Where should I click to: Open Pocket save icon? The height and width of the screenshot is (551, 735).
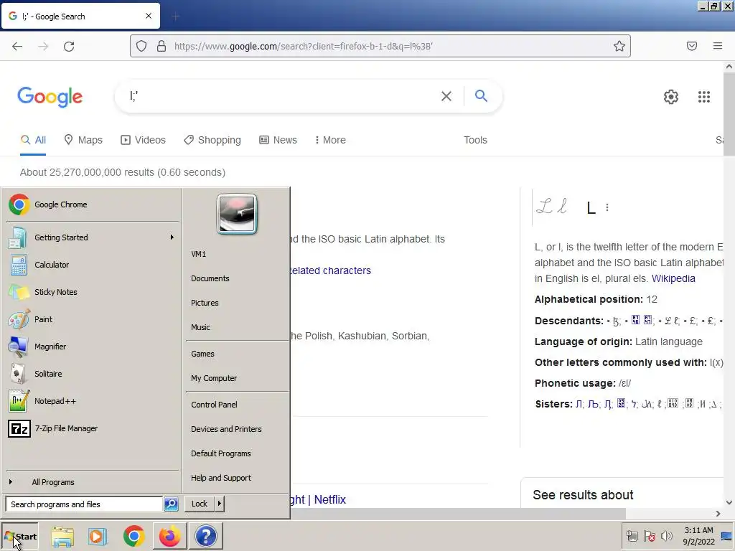coord(692,46)
